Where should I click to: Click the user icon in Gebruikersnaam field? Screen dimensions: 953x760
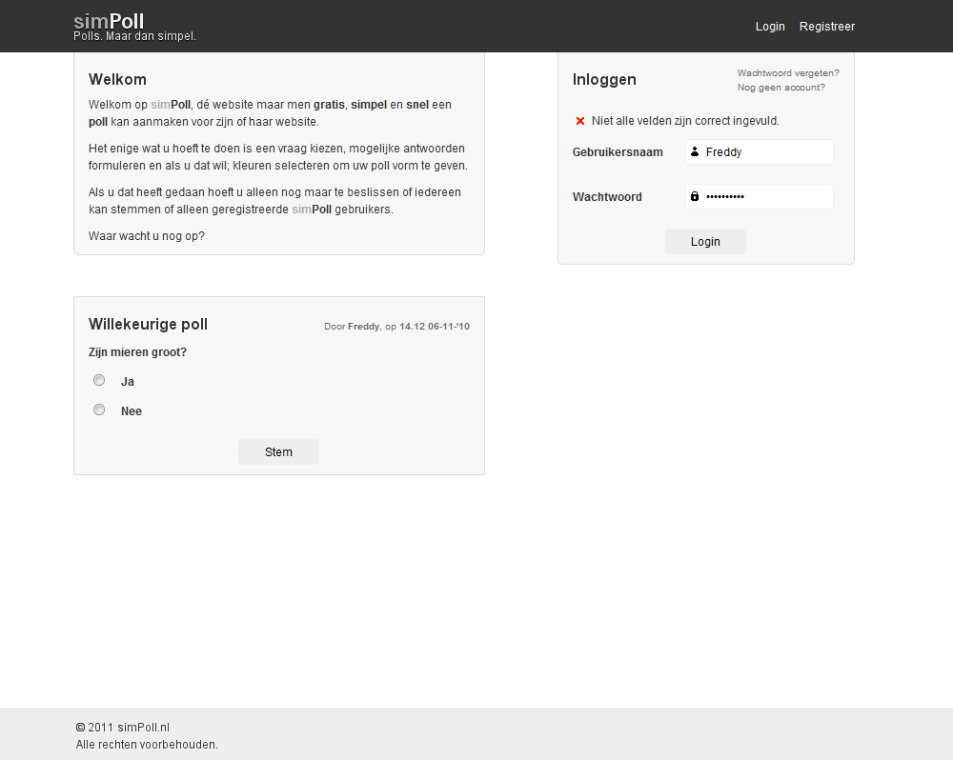pyautogui.click(x=695, y=151)
